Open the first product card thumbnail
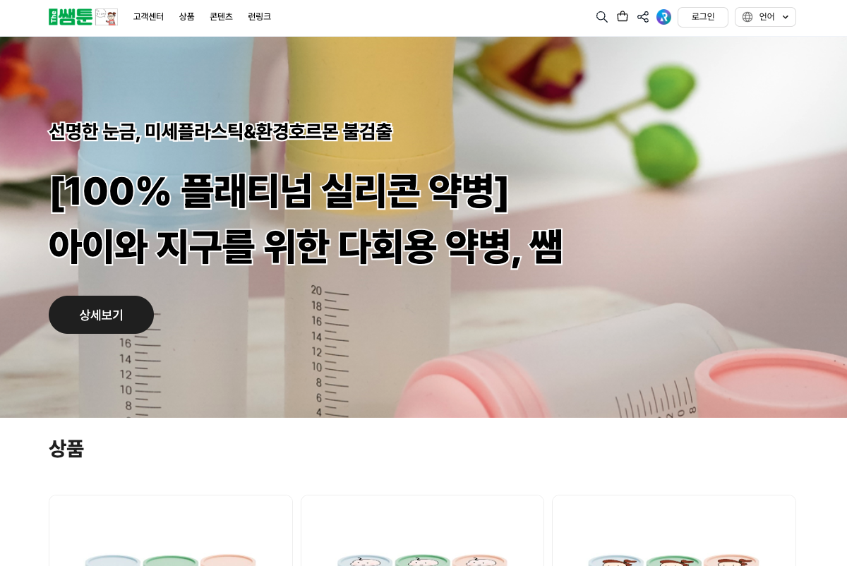This screenshot has width=847, height=566. pos(171,531)
